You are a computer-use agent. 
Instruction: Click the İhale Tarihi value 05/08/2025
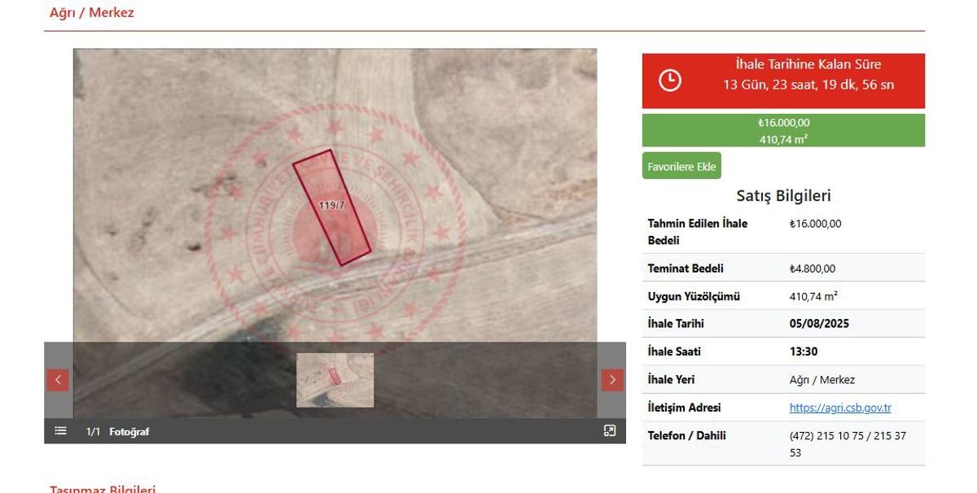pyautogui.click(x=819, y=324)
